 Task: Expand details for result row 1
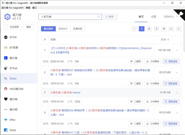(177, 51)
